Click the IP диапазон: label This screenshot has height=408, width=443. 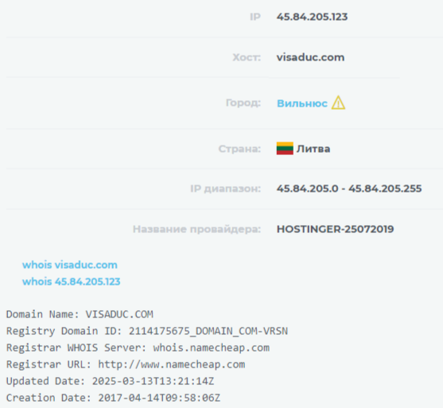tap(225, 188)
